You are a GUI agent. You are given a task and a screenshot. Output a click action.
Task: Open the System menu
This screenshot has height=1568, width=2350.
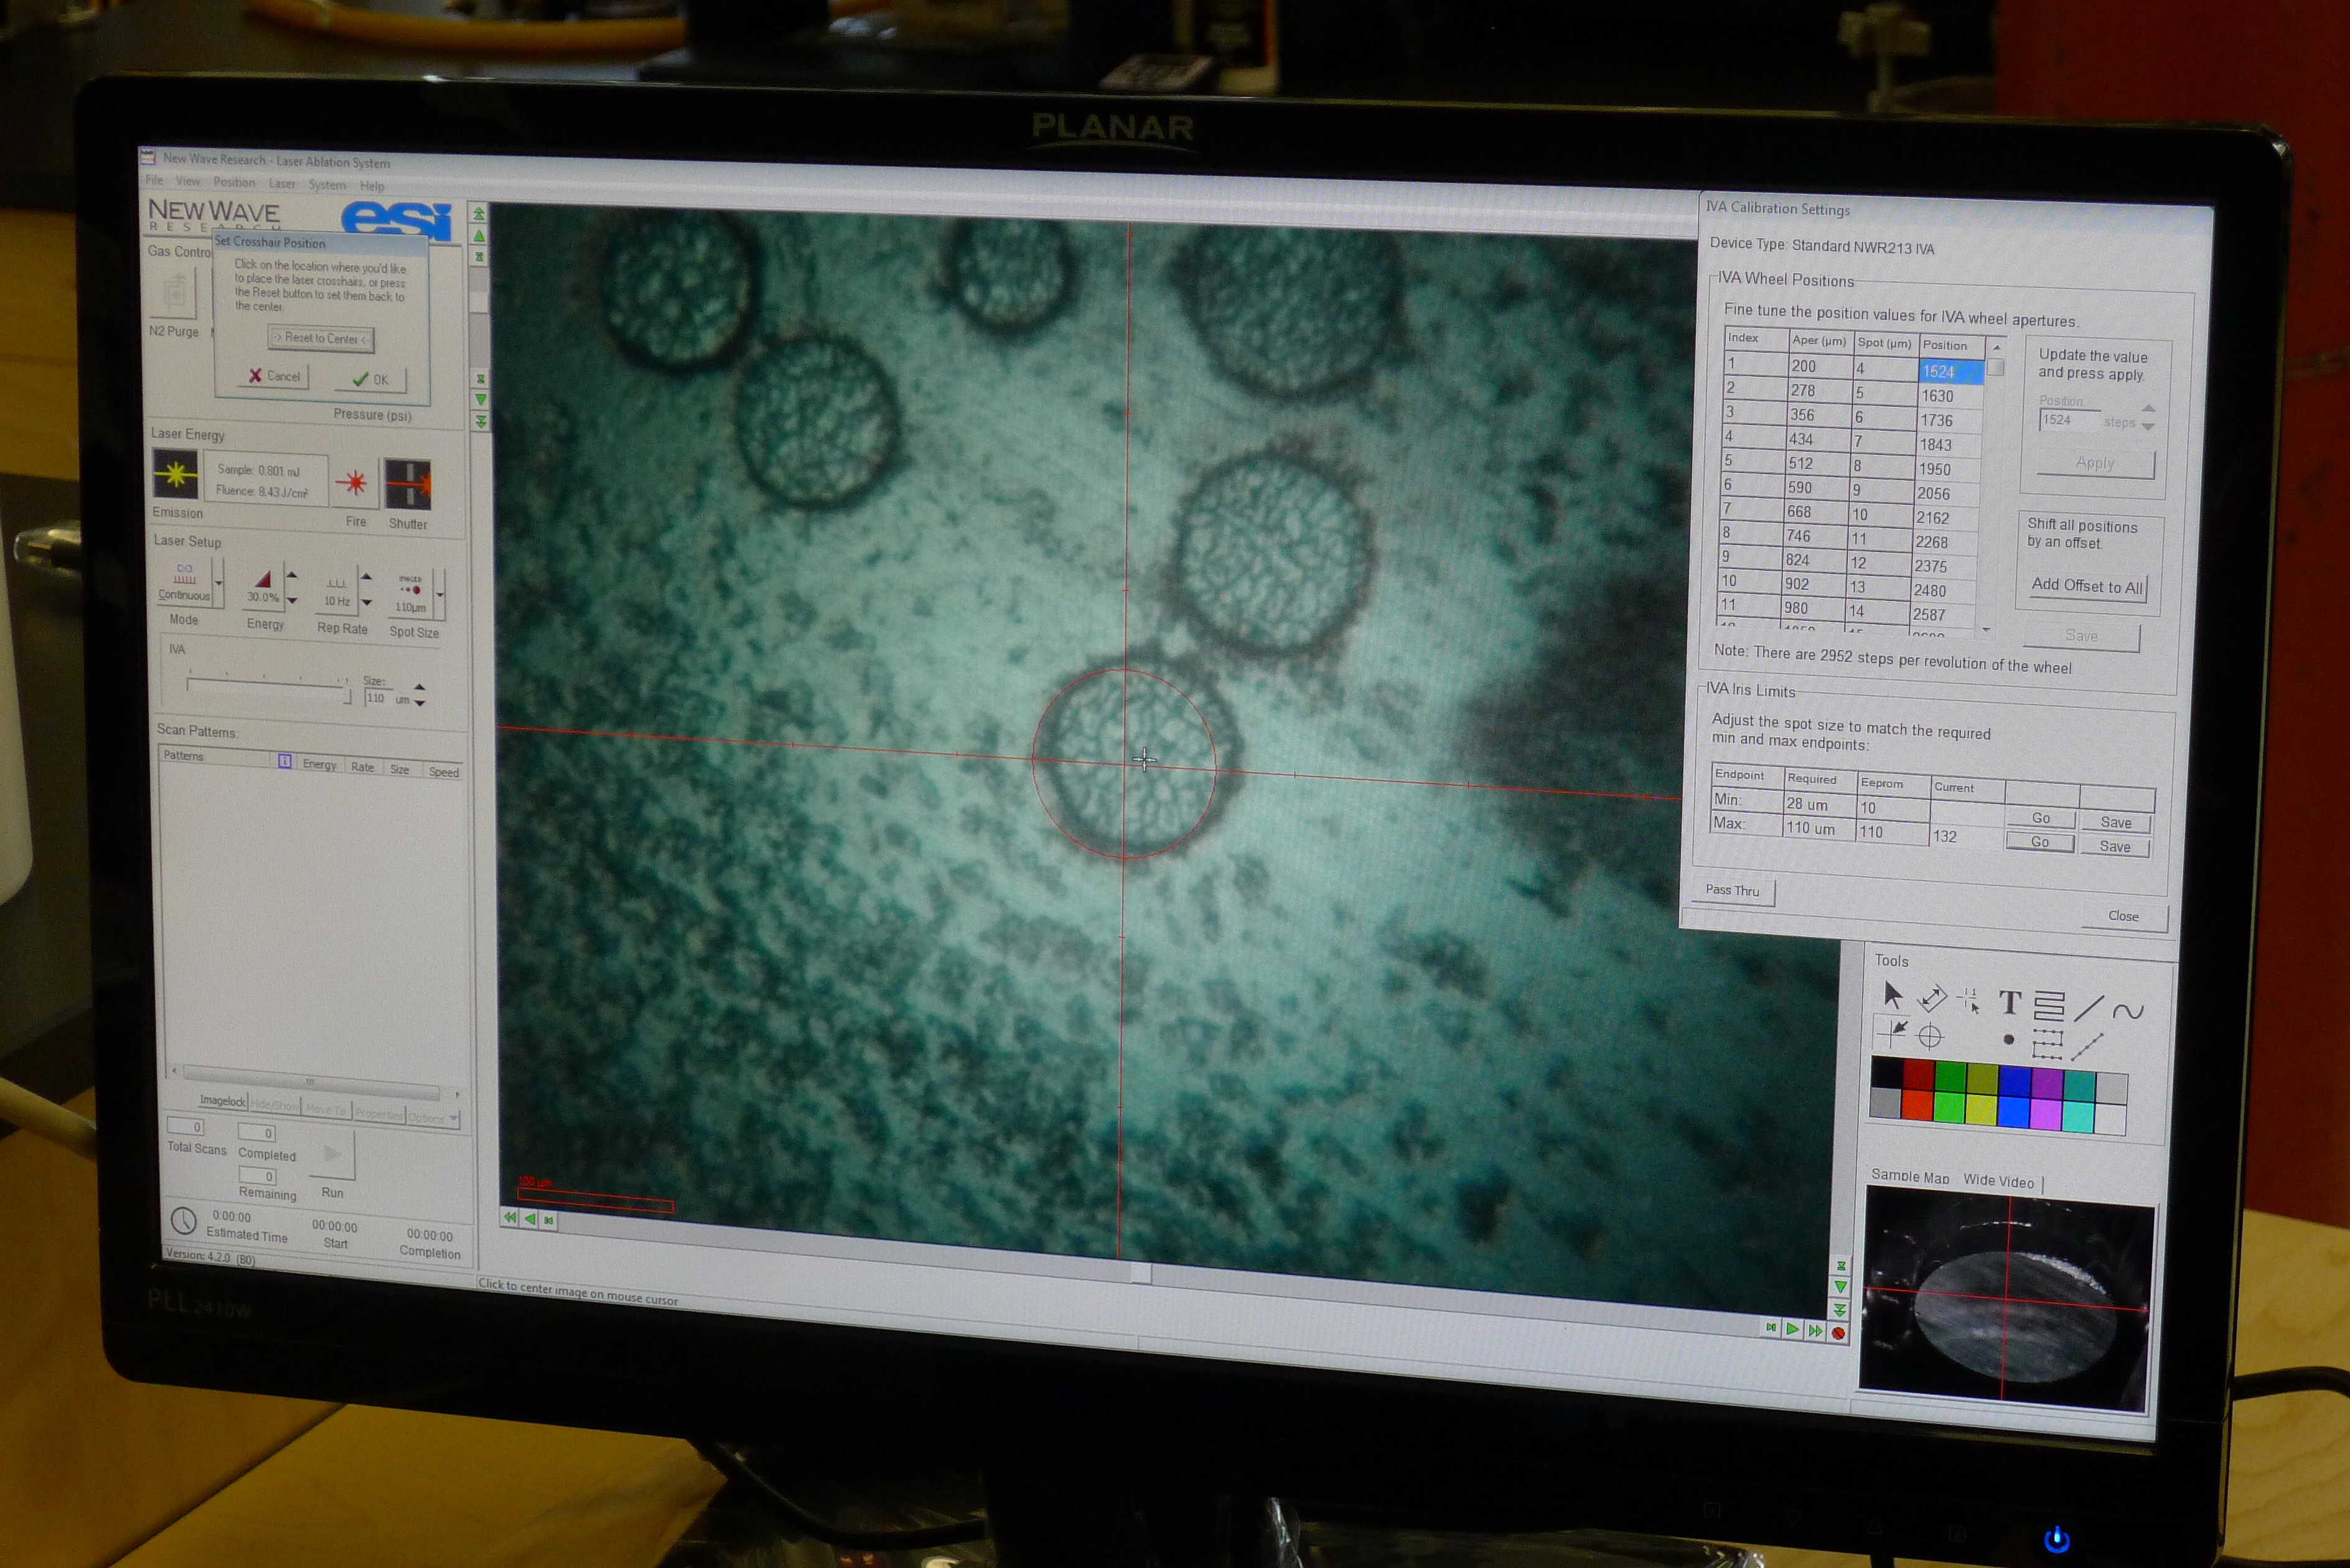(327, 185)
